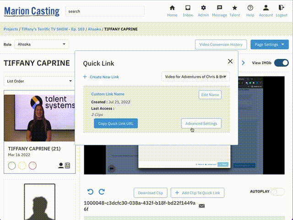Close the Quick Link dialog
The image size is (293, 220).
pos(230,61)
